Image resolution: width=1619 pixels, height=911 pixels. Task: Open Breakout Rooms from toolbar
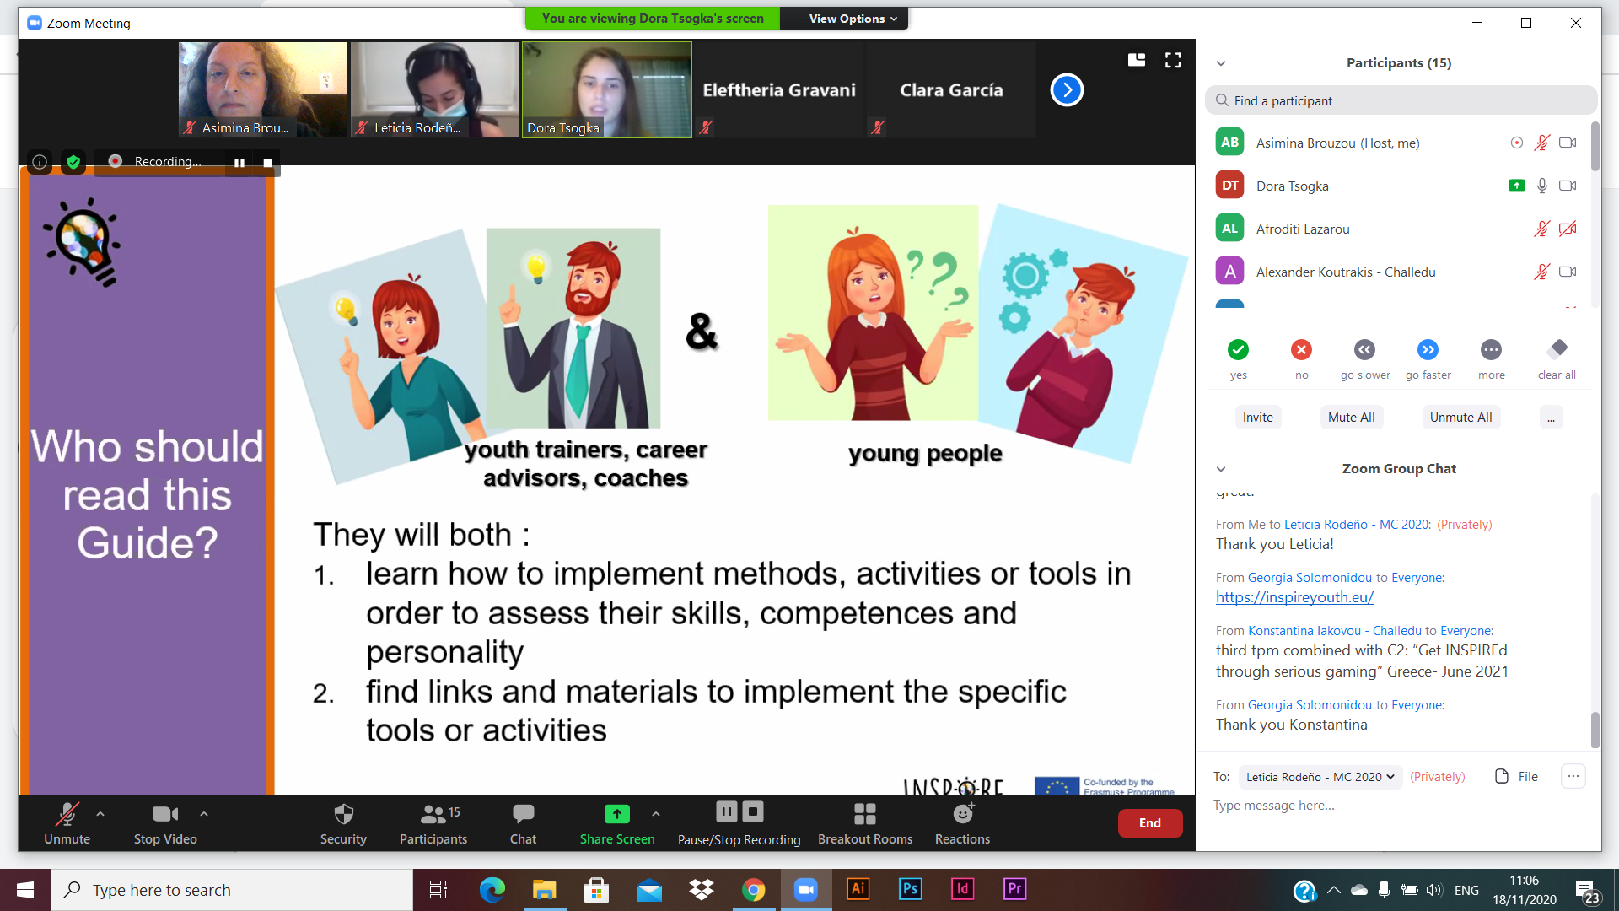865,823
